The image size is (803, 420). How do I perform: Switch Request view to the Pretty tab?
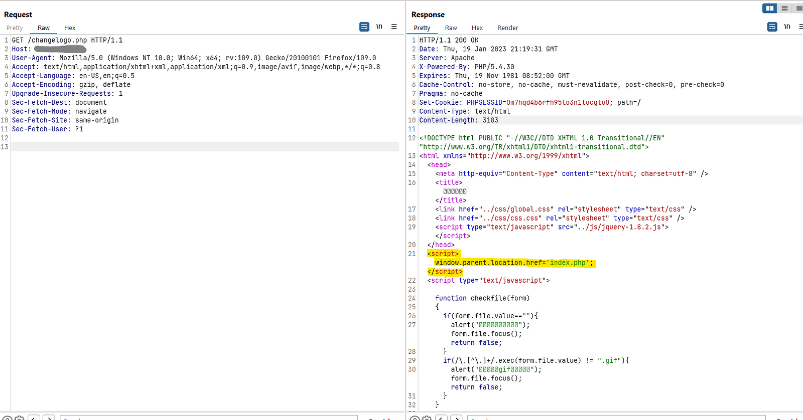pyautogui.click(x=15, y=28)
